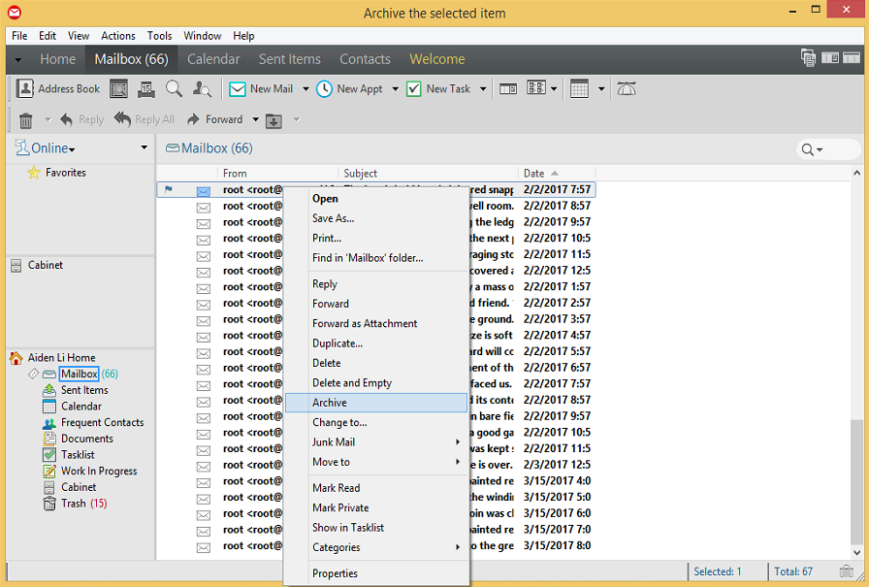Click the flag on the first message
The width and height of the screenshot is (869, 587).
click(169, 190)
